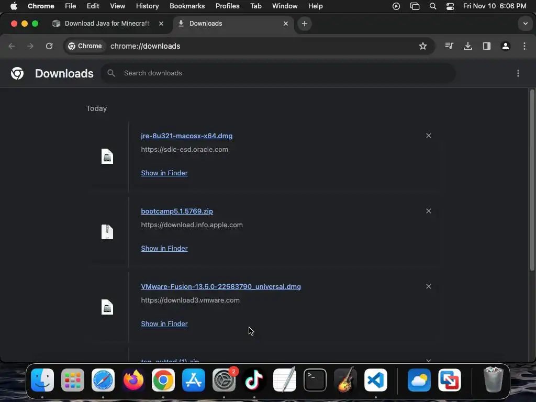
Task: Open Finder from the Dock
Action: (x=42, y=380)
